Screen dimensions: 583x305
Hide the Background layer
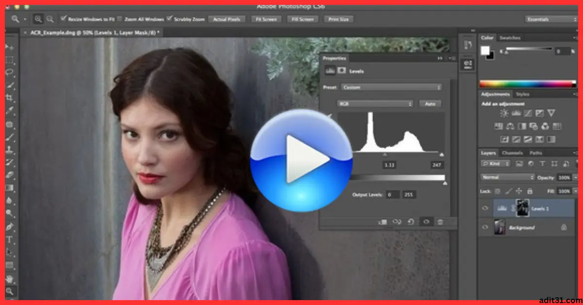pos(485,227)
